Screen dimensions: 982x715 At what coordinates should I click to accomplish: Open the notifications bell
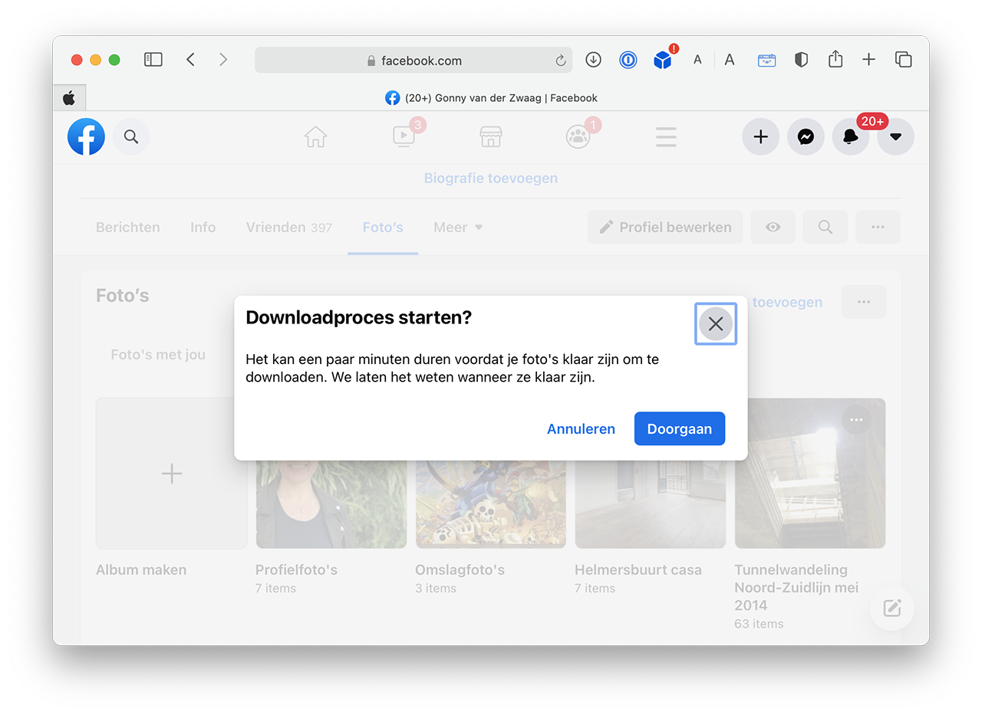tap(851, 137)
